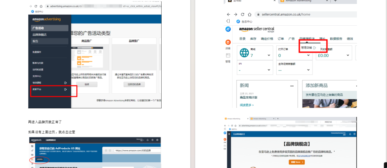Open 库存 menu in Seller Central
The image size is (387, 168).
click(253, 39)
